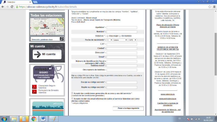Tick the receive email information checkbox
Viewport: 217px width, 122px height.
point(72,98)
